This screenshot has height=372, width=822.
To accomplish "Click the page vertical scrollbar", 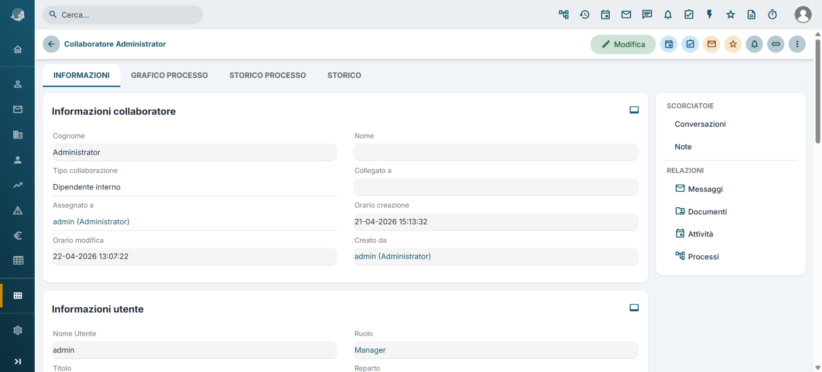I will [x=818, y=91].
